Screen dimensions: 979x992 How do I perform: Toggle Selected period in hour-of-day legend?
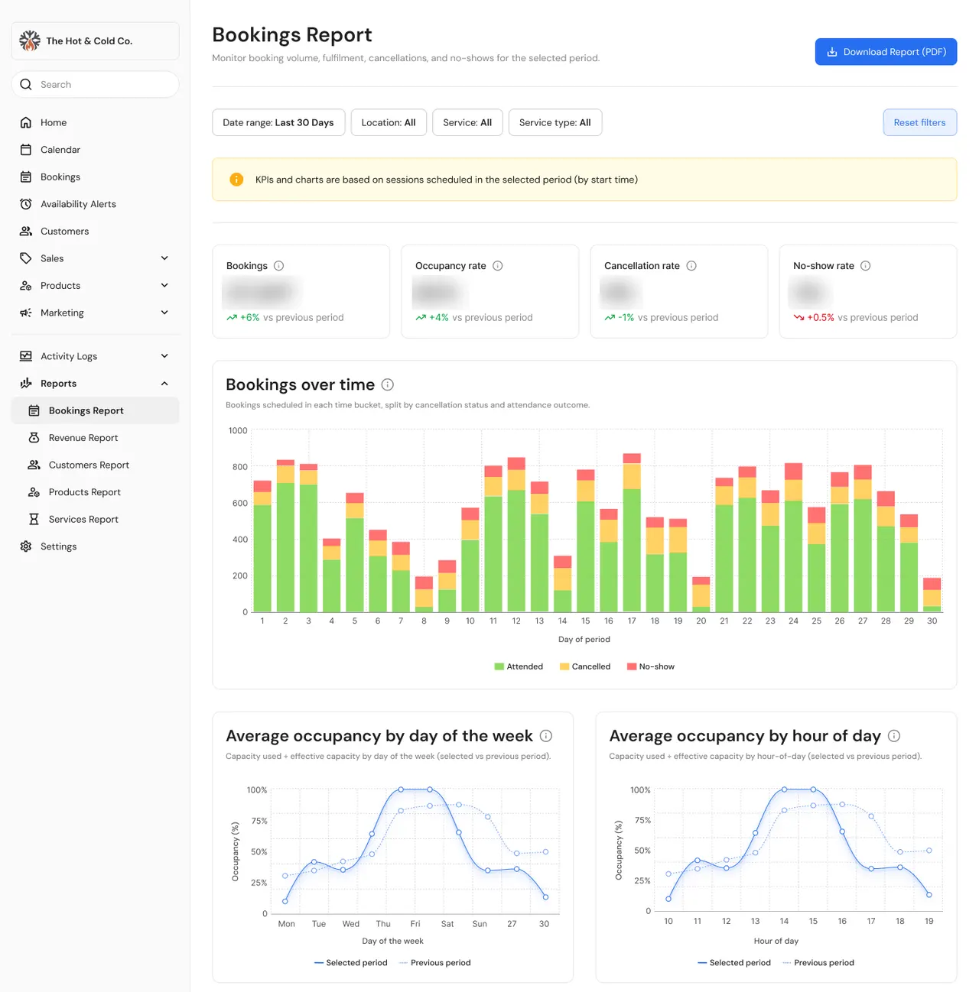[734, 963]
